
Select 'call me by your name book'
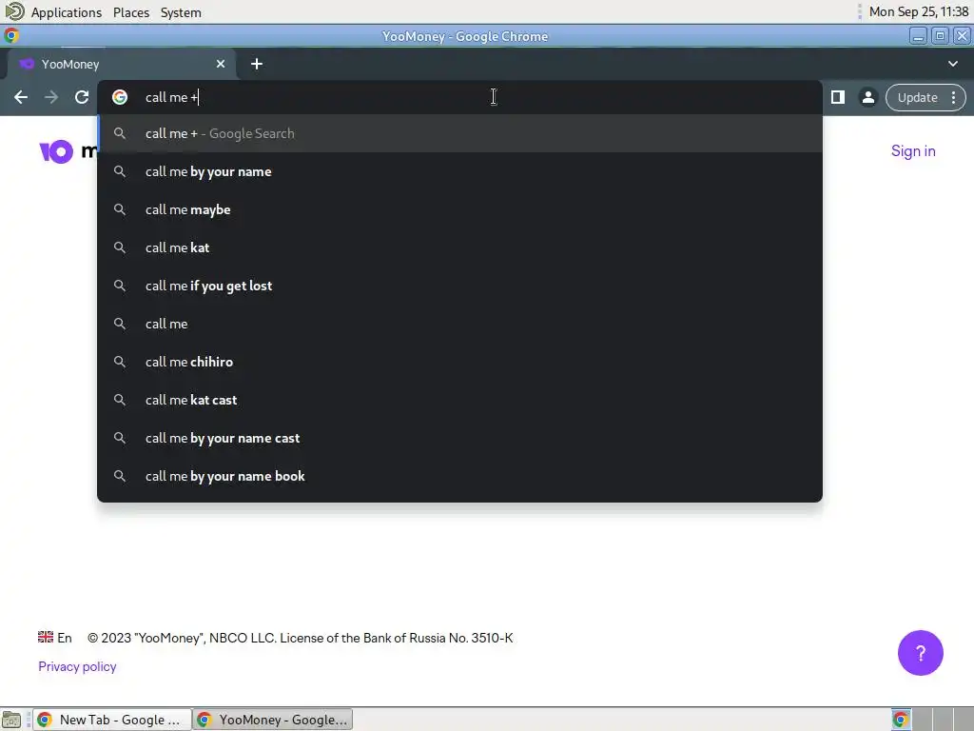coord(459,476)
